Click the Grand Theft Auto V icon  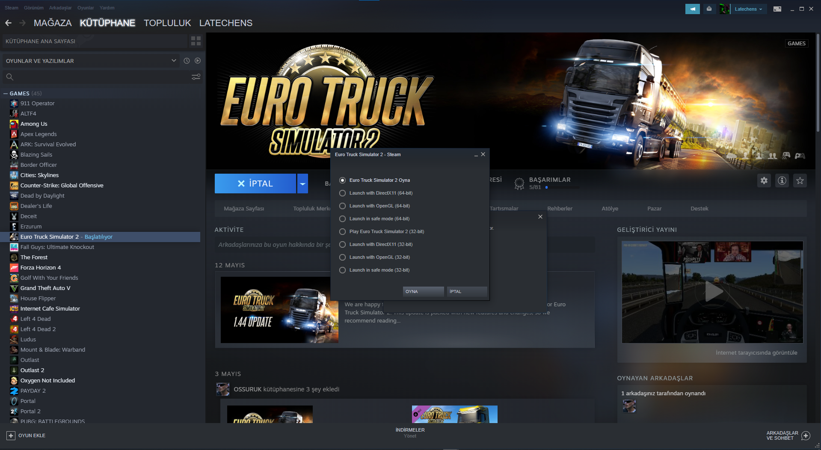click(x=14, y=288)
